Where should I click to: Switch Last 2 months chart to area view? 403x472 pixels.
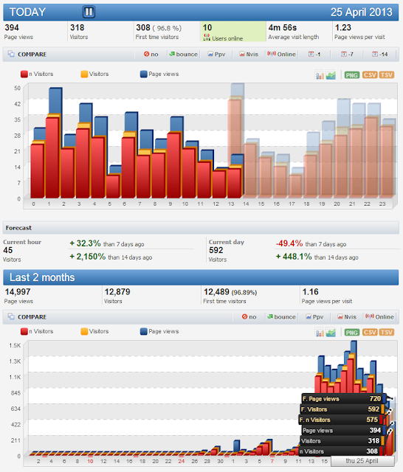(331, 332)
